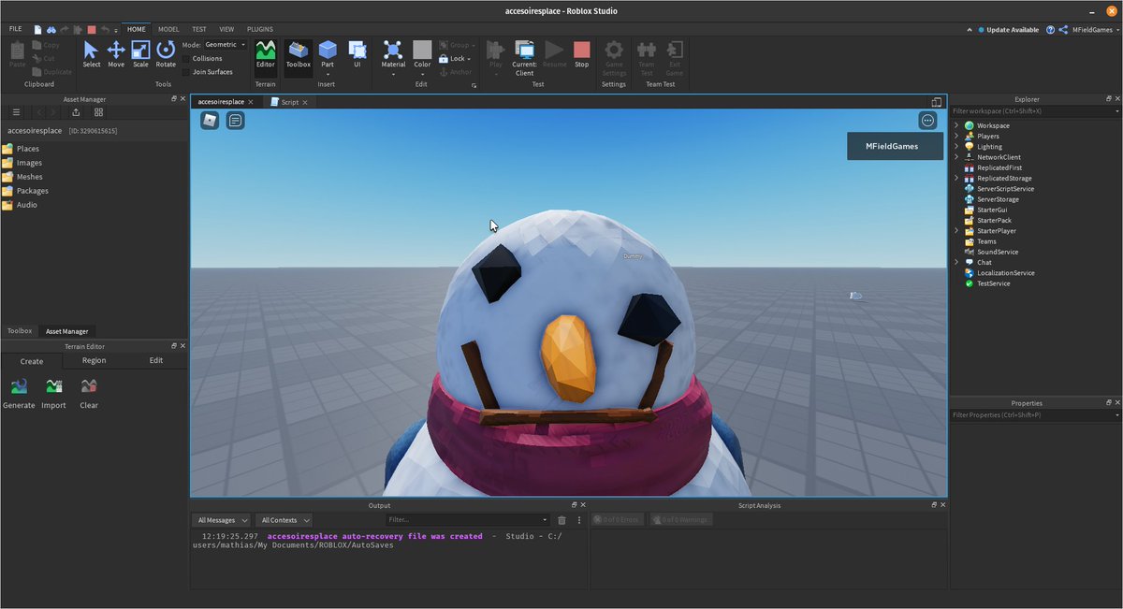Click the MFieldGames player list entry
The width and height of the screenshot is (1123, 609).
pos(895,146)
